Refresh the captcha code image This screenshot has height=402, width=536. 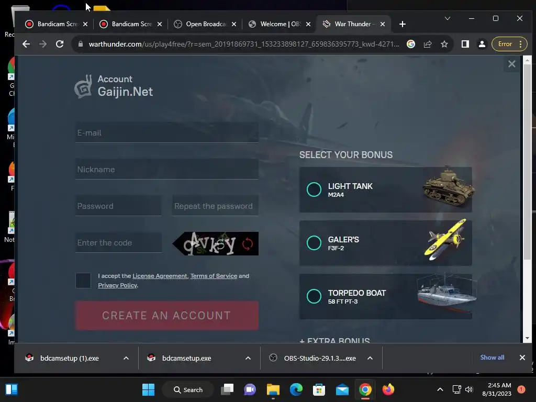tap(248, 244)
